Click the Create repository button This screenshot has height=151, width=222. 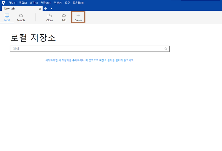(78, 17)
